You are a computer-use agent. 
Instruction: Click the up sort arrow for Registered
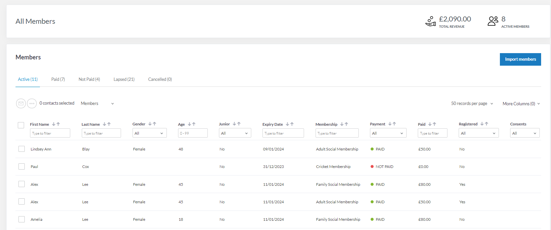click(486, 124)
